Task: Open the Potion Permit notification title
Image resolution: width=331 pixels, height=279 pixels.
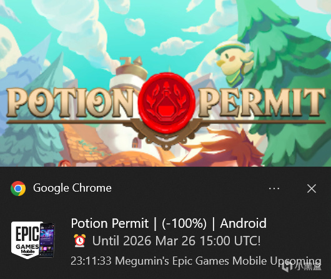Action: (169, 223)
